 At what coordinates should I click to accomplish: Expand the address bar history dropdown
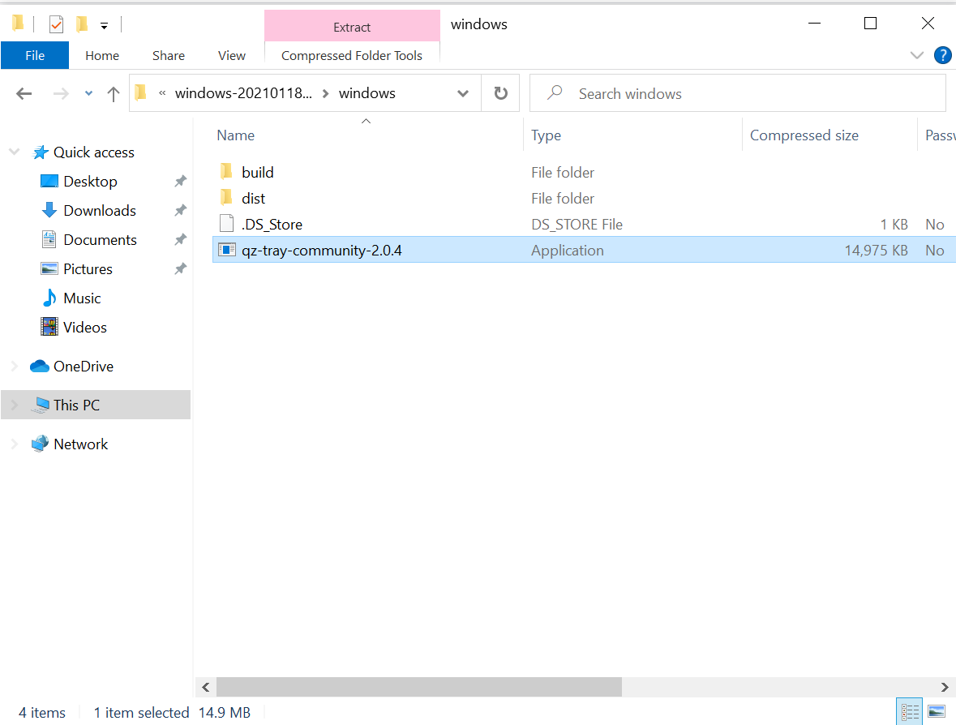(x=463, y=93)
